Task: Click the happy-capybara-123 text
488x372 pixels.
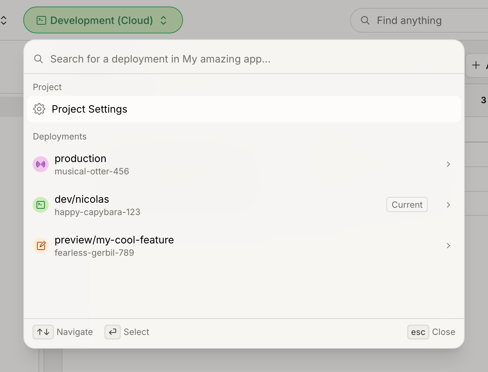Action: click(x=97, y=212)
